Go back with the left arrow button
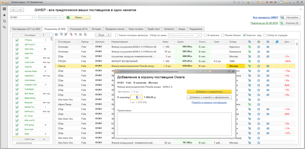Viewport: 305px width, 149px height. (x=14, y=10)
